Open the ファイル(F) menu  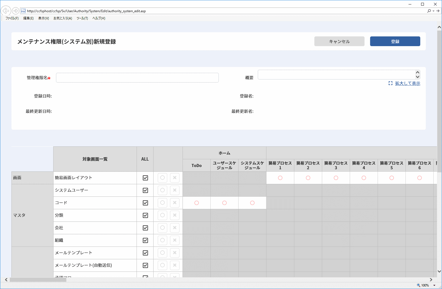[12, 18]
